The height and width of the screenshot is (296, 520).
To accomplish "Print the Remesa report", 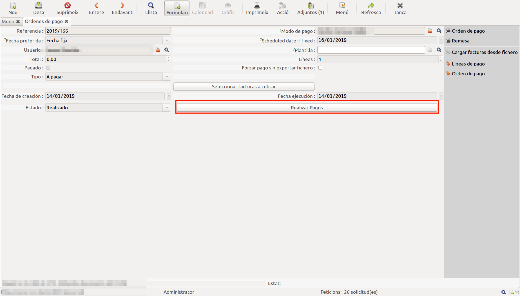I will coord(458,41).
